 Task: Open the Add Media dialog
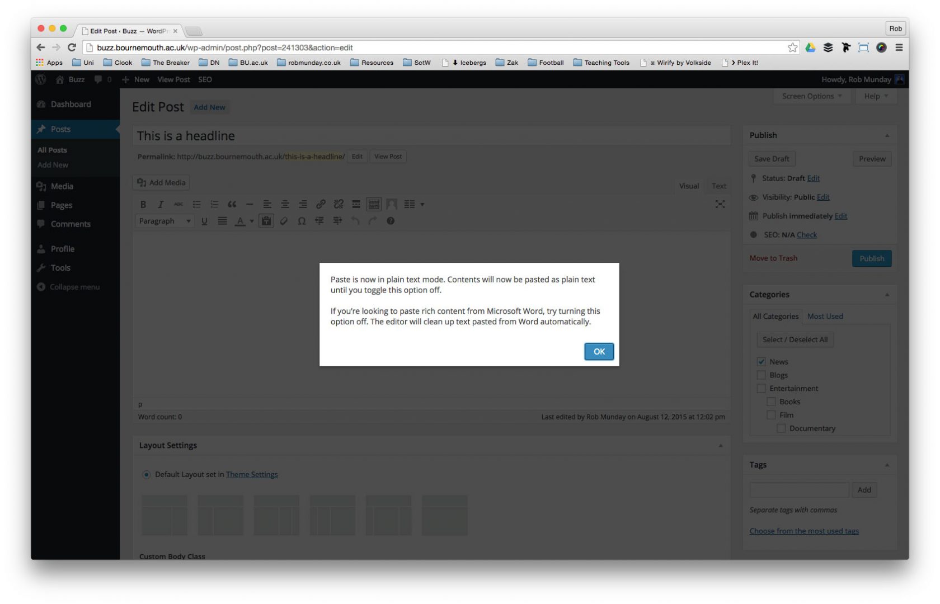pos(161,182)
